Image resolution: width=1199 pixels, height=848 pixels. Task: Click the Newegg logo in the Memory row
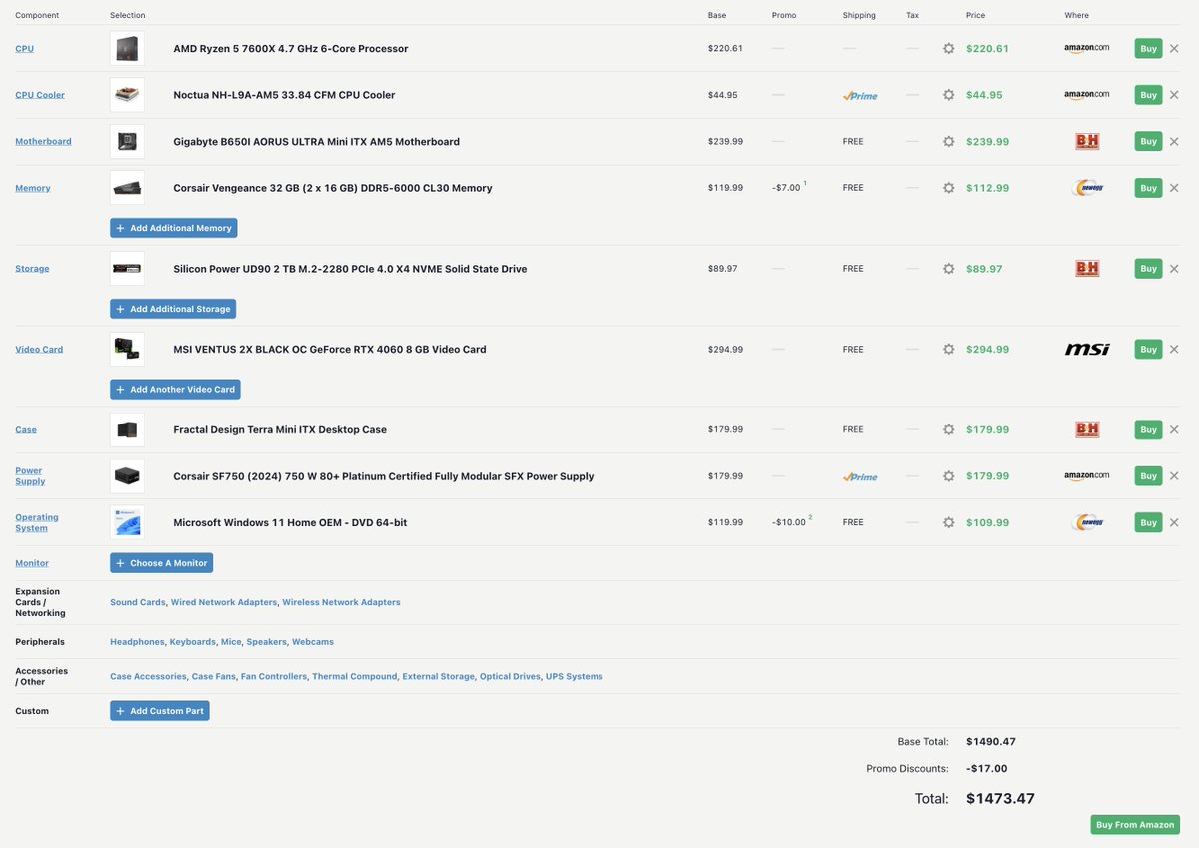pos(1087,188)
